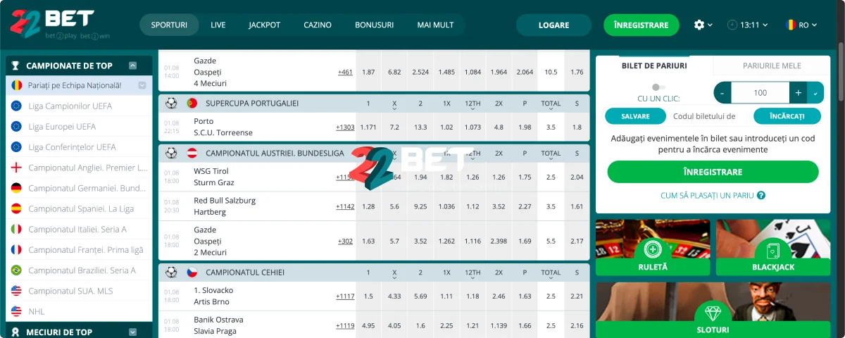845x338 pixels.
Task: Collapse the Campionate de Top section
Action: [132, 65]
